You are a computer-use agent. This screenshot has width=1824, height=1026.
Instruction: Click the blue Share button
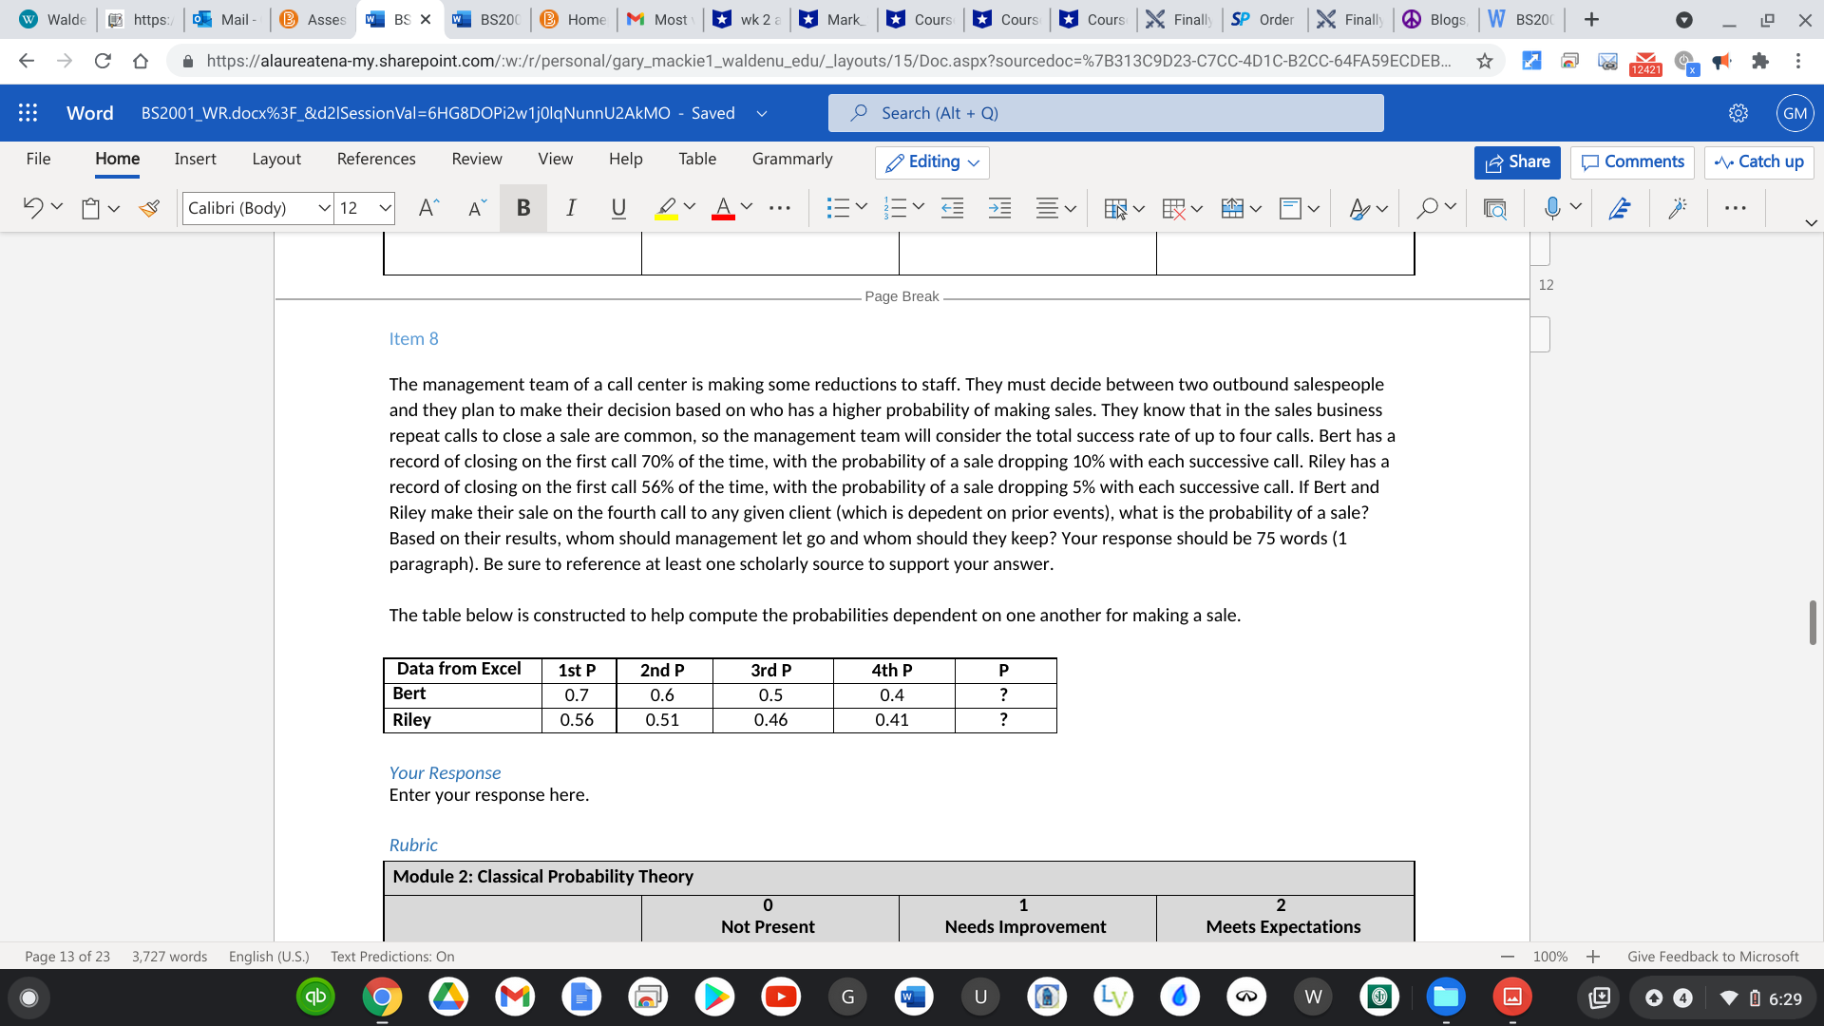click(x=1517, y=162)
